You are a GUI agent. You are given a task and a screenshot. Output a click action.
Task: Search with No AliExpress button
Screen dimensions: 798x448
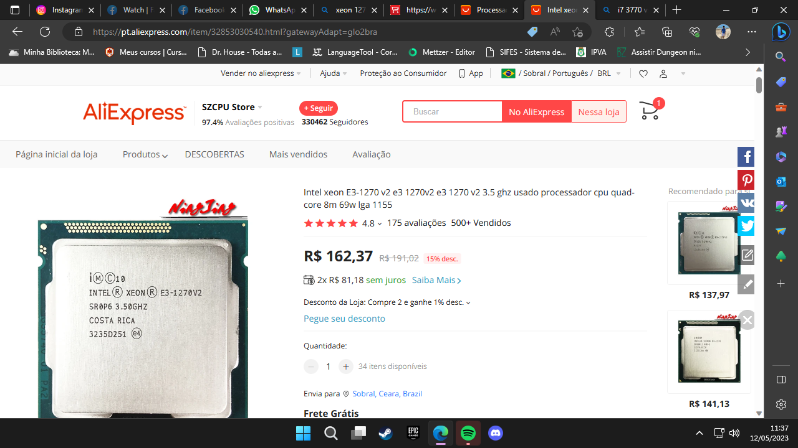click(x=537, y=112)
